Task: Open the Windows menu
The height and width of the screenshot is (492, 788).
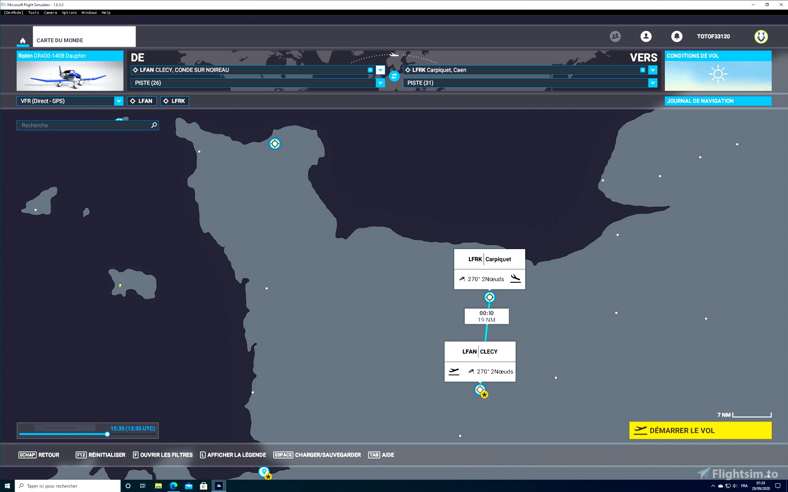Action: coord(89,12)
